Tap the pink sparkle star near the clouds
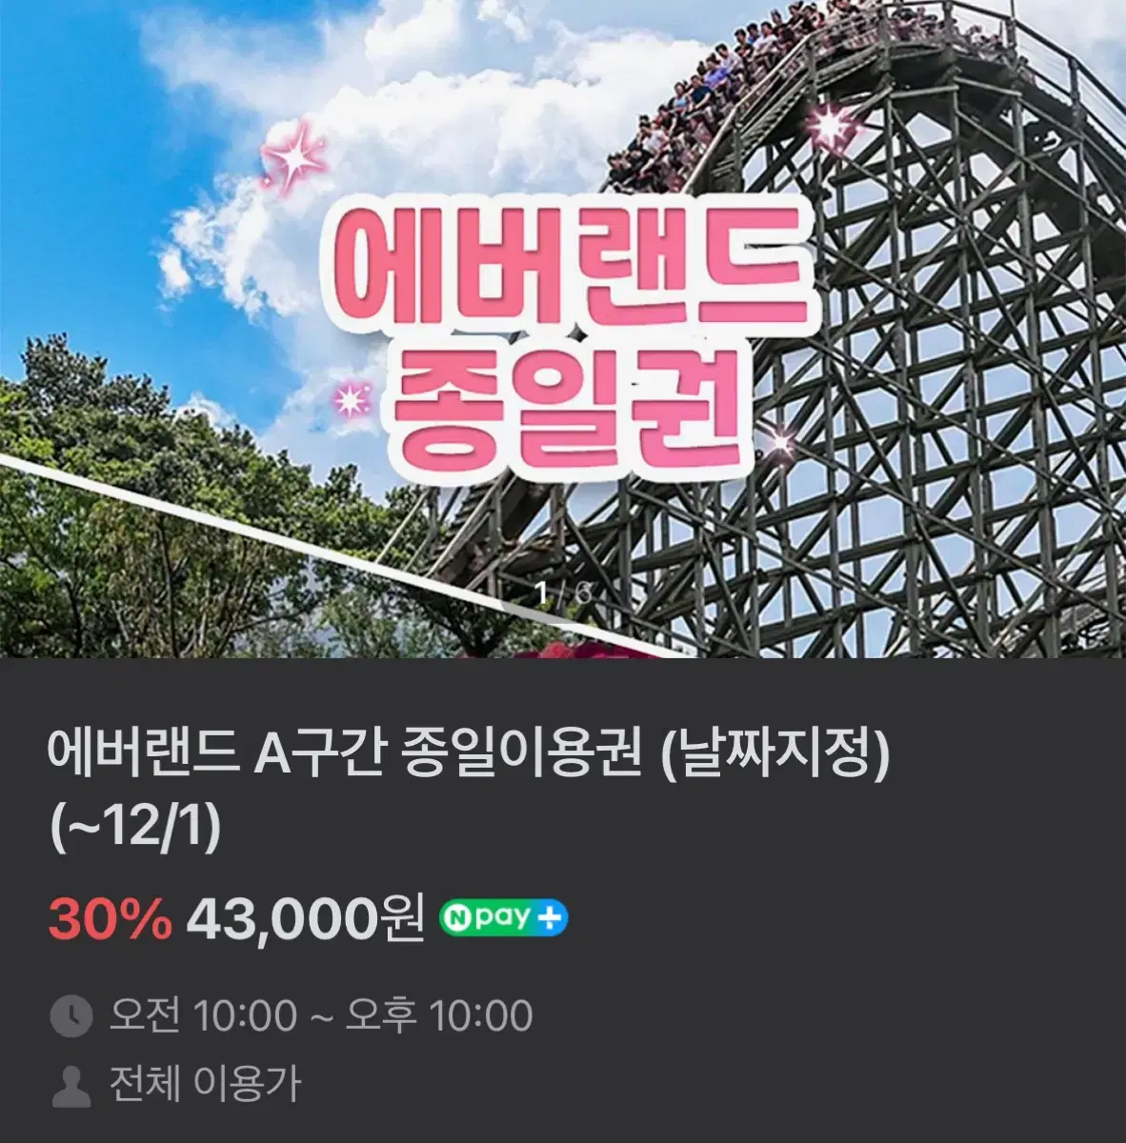The height and width of the screenshot is (1143, 1126). pyautogui.click(x=293, y=157)
